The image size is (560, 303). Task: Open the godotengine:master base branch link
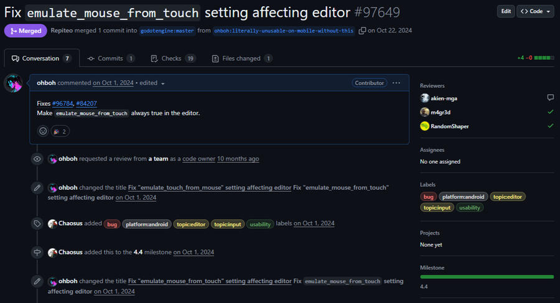[165, 31]
